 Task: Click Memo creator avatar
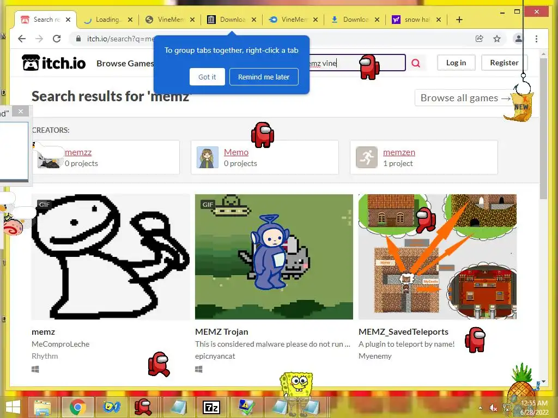[208, 157]
